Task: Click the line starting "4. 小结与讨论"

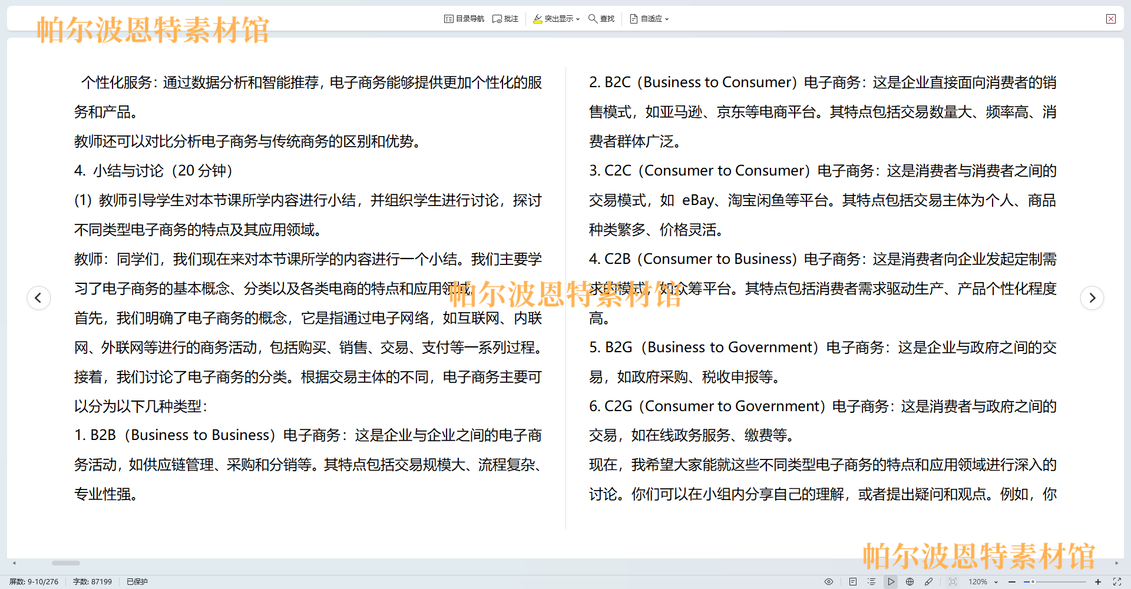Action: click(154, 171)
